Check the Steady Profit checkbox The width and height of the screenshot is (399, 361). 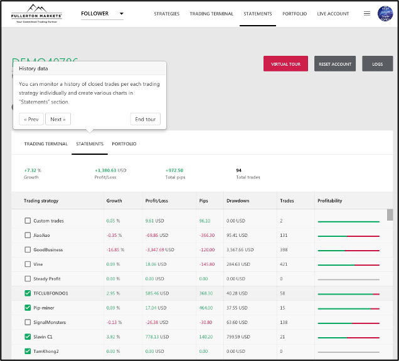coord(28,279)
